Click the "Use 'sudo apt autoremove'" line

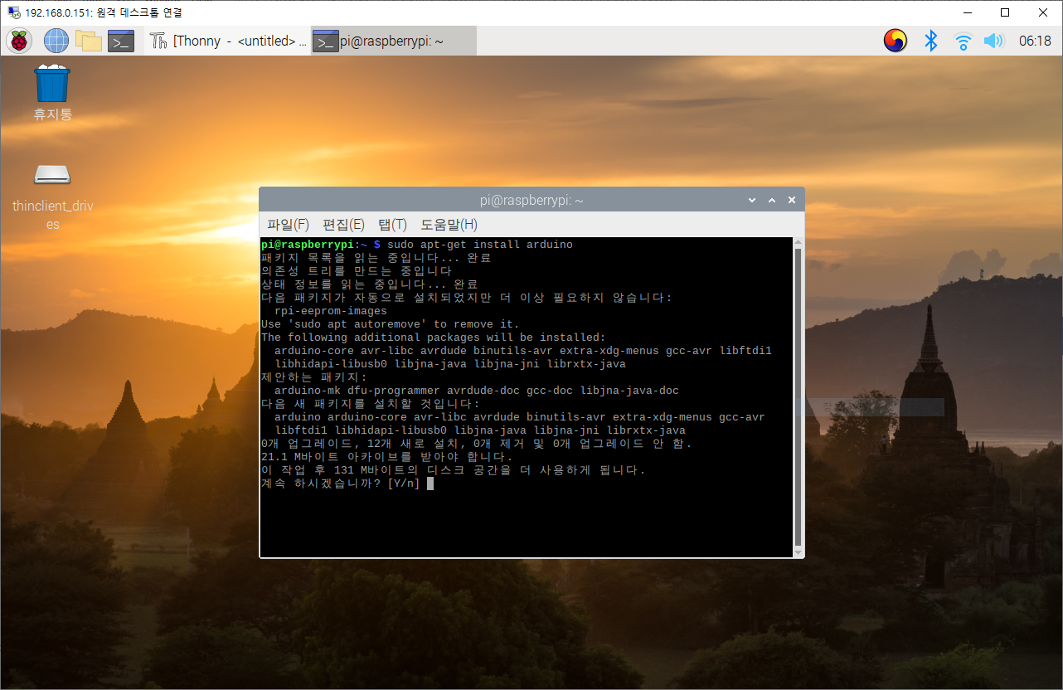click(391, 324)
